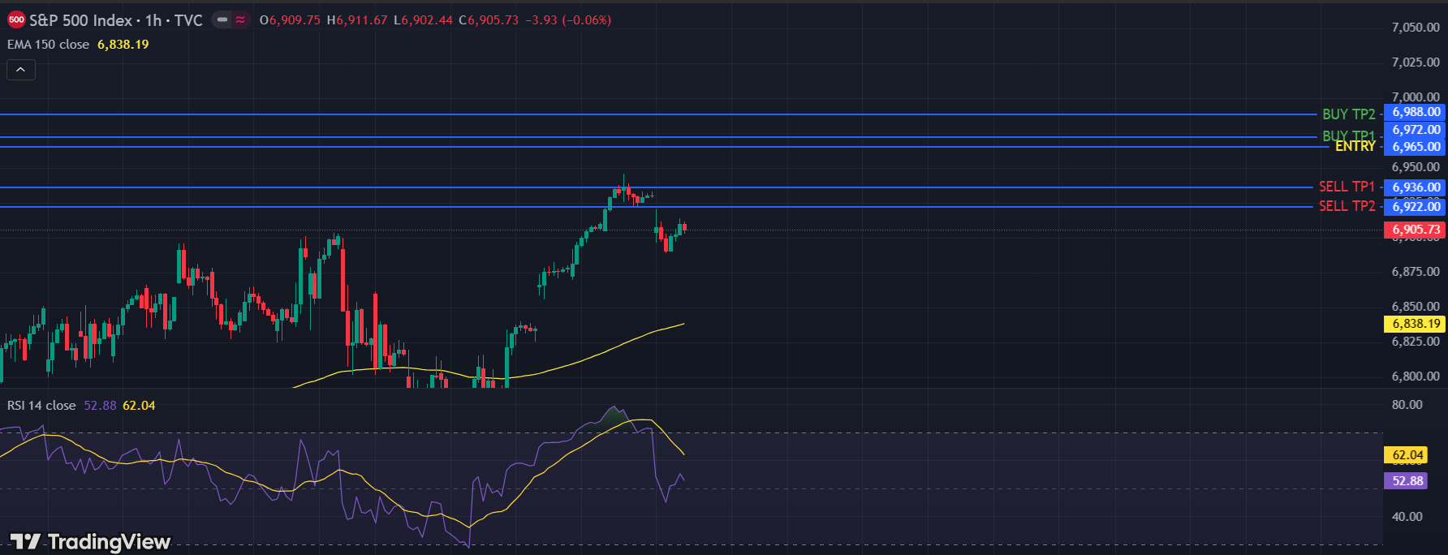Viewport: 1448px width, 555px height.
Task: Click the red 6,905.73 current price tag
Action: pyautogui.click(x=1416, y=230)
